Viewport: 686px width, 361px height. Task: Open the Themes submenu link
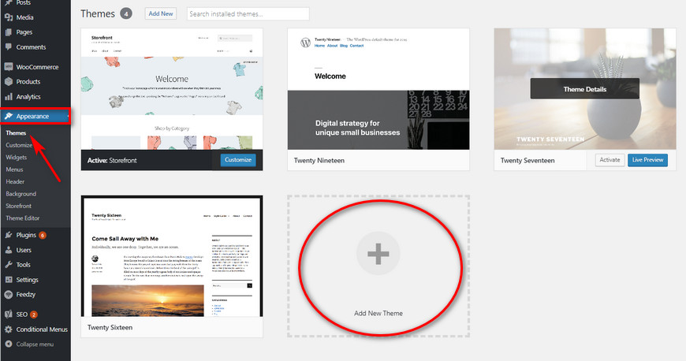pos(16,132)
